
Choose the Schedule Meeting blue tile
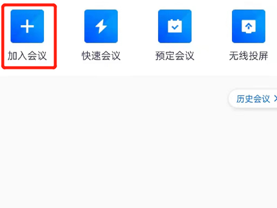point(175,26)
